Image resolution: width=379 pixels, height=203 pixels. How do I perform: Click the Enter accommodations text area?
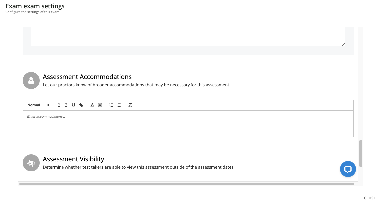pos(188,124)
